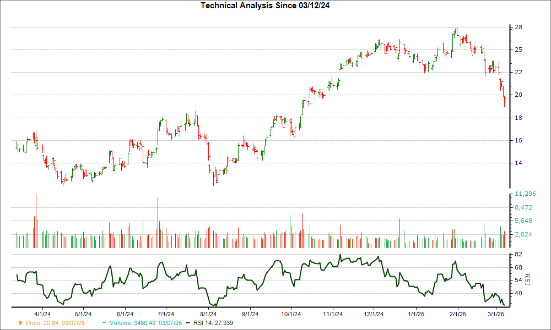Click the 2/1/25 date label
The height and width of the screenshot is (330, 551).
tap(458, 314)
